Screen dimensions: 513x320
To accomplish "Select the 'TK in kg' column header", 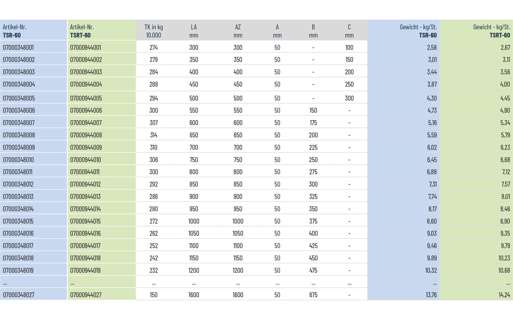I will point(154,31).
